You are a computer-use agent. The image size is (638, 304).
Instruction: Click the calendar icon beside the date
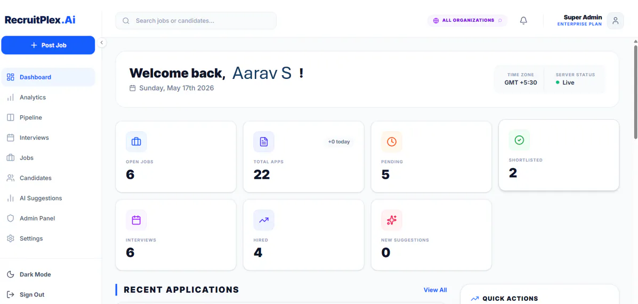pyautogui.click(x=132, y=88)
